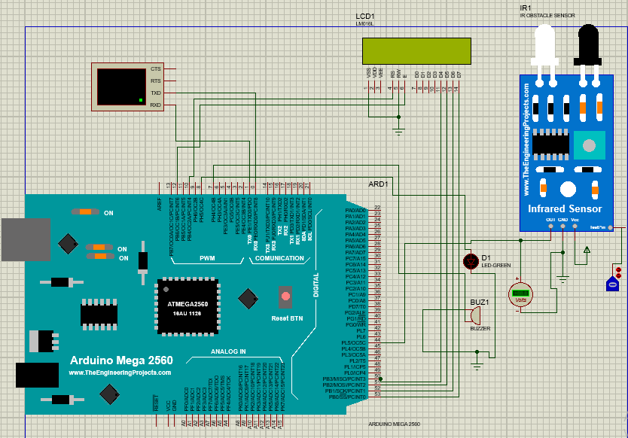Click the gray USB port on Arduino
The height and width of the screenshot is (438, 628).
pos(26,240)
